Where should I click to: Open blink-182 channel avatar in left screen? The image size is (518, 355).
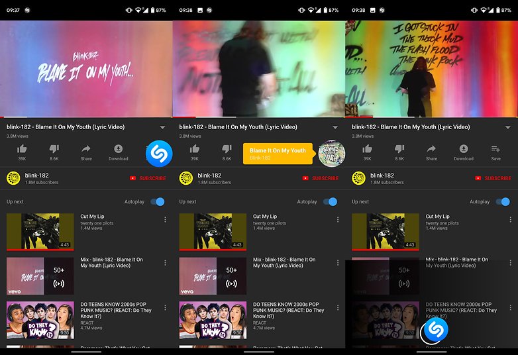click(13, 178)
